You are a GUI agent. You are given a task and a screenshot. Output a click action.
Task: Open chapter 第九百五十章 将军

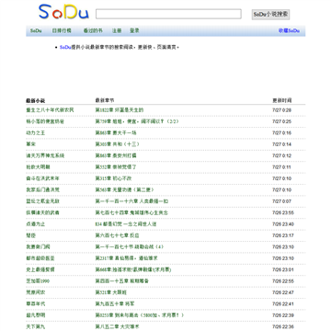pos(115,304)
